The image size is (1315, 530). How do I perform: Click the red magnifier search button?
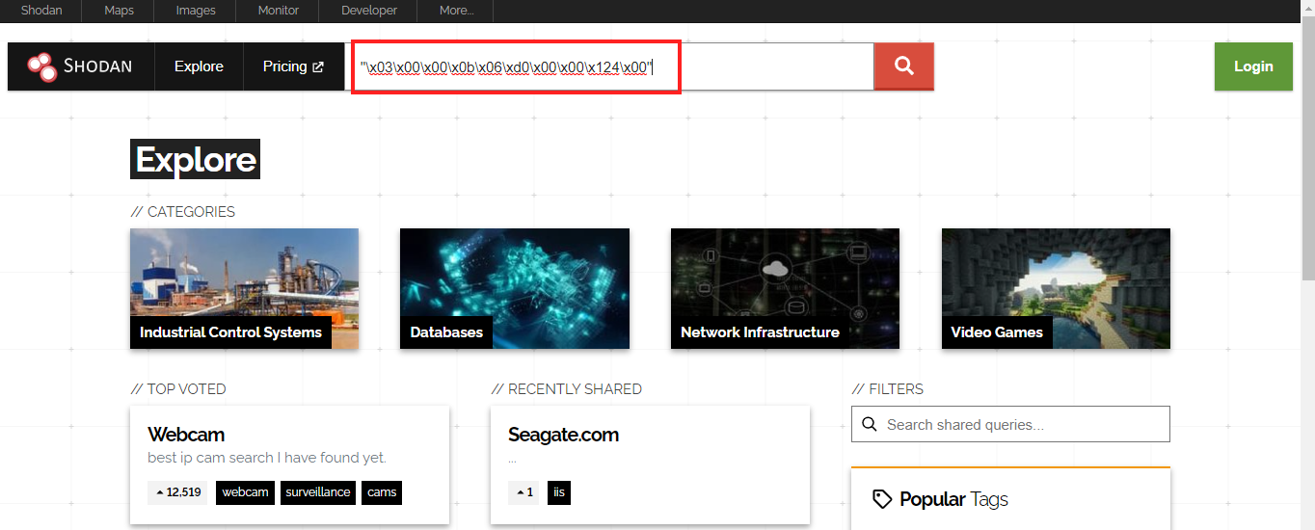903,66
